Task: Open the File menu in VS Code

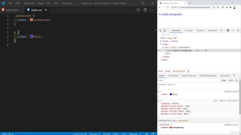Action: tap(10, 3)
